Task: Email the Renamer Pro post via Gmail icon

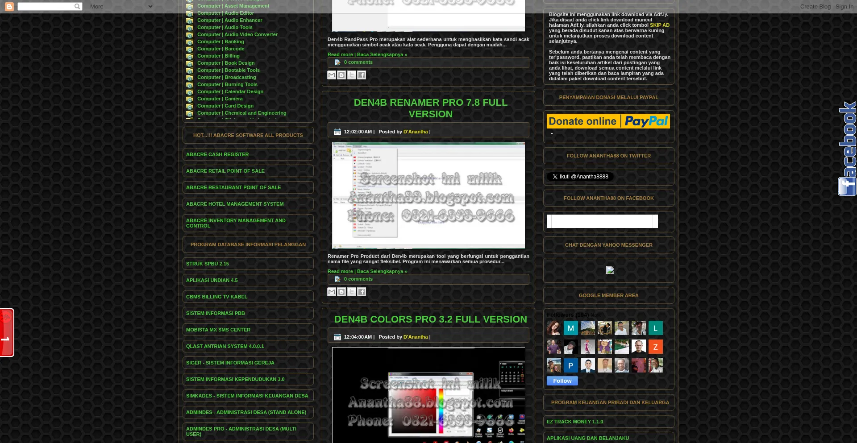Action: 332,292
